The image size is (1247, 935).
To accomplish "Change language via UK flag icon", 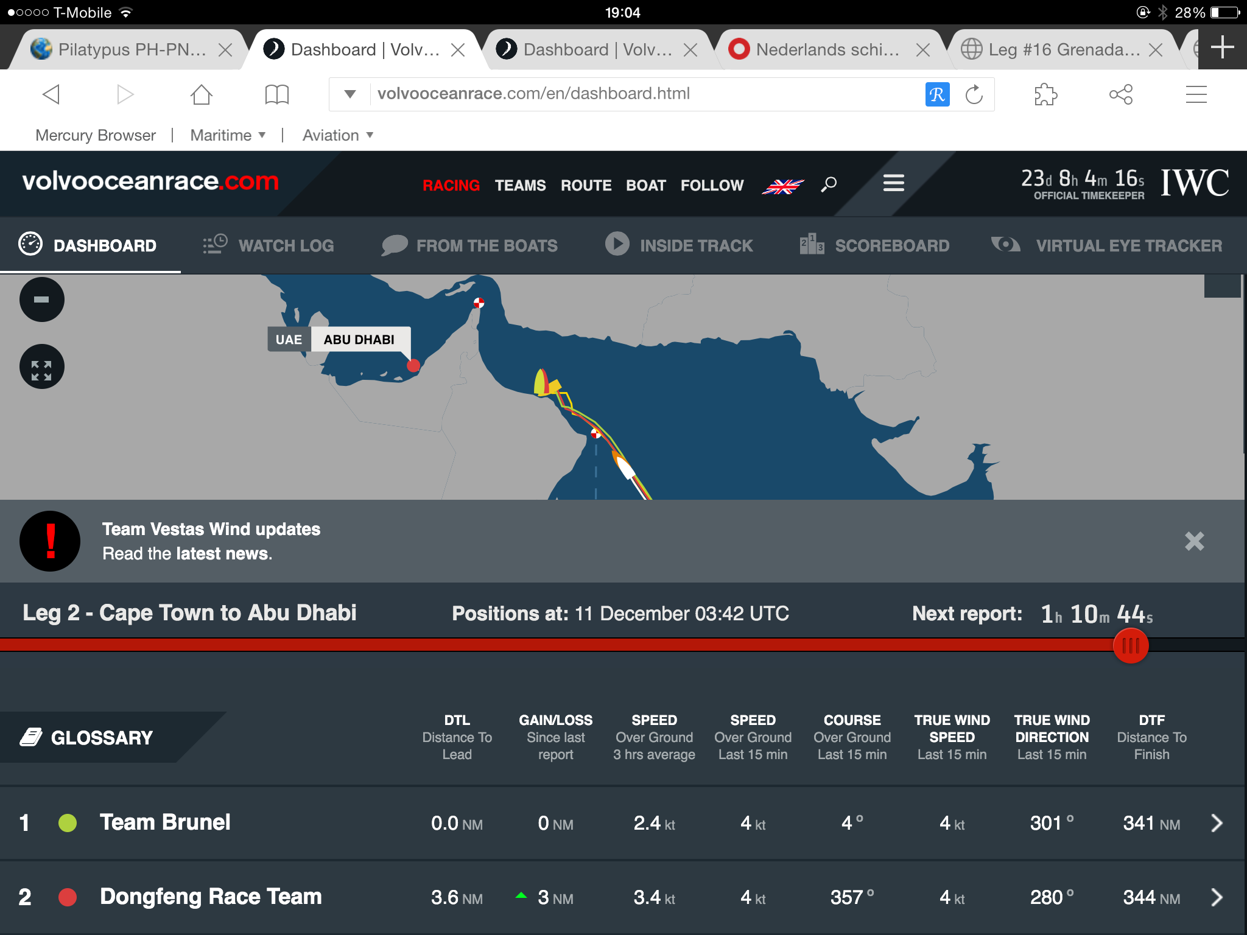I will (x=783, y=186).
